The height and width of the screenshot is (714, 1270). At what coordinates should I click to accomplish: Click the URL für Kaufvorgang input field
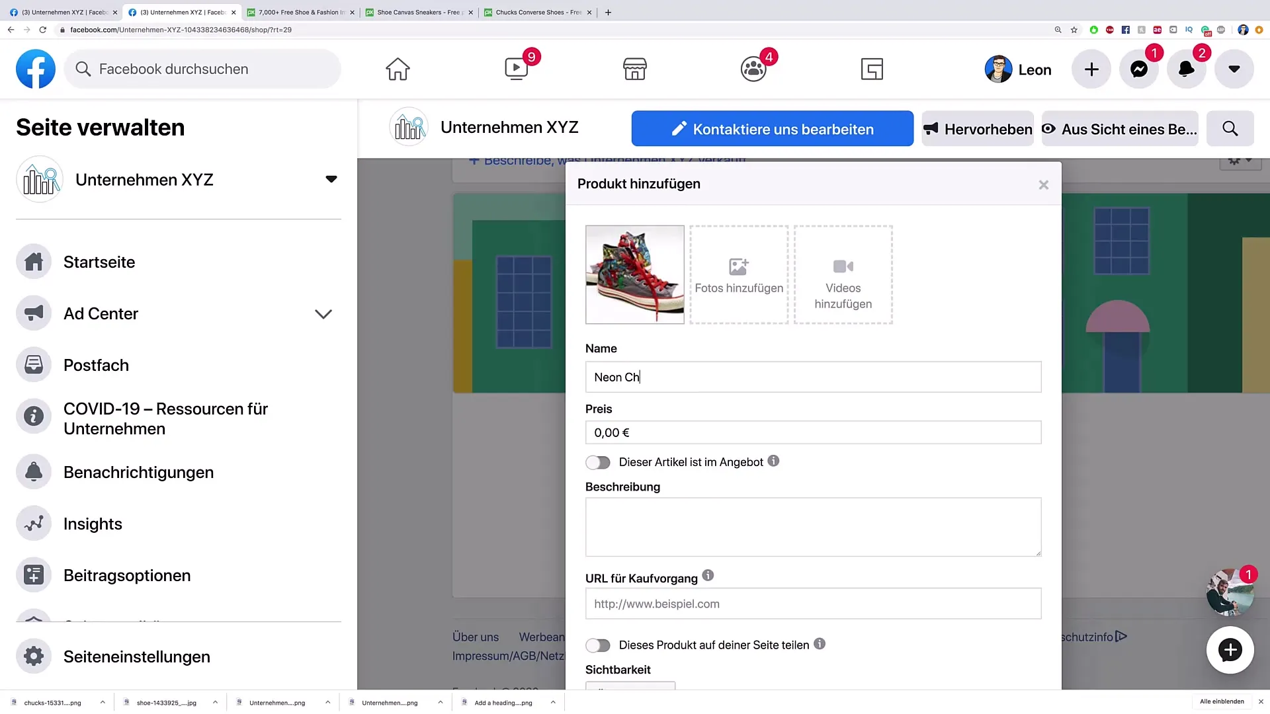pyautogui.click(x=813, y=604)
